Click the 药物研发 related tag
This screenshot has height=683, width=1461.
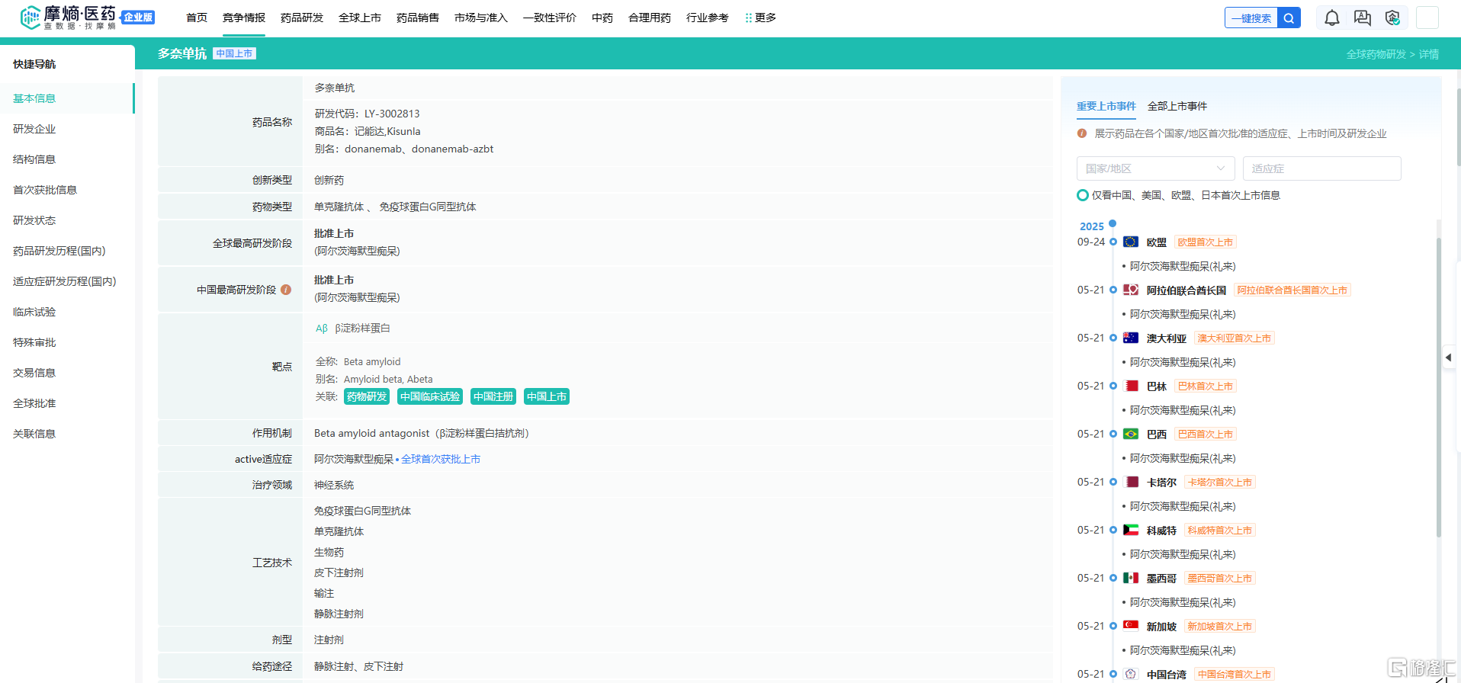367,396
